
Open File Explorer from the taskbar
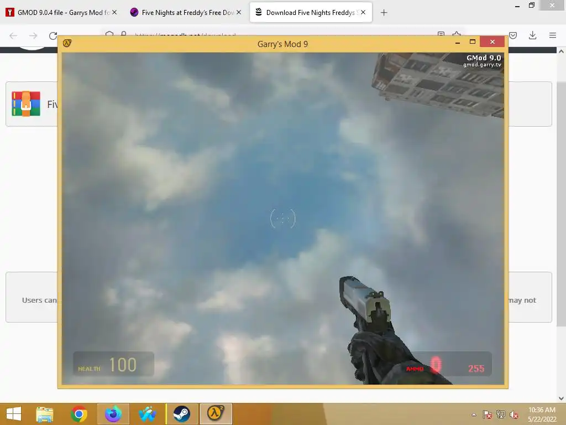[x=45, y=414]
